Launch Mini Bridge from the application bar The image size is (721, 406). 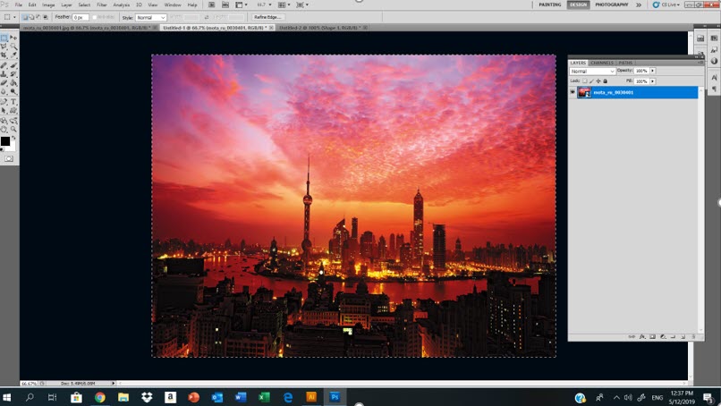click(x=225, y=4)
